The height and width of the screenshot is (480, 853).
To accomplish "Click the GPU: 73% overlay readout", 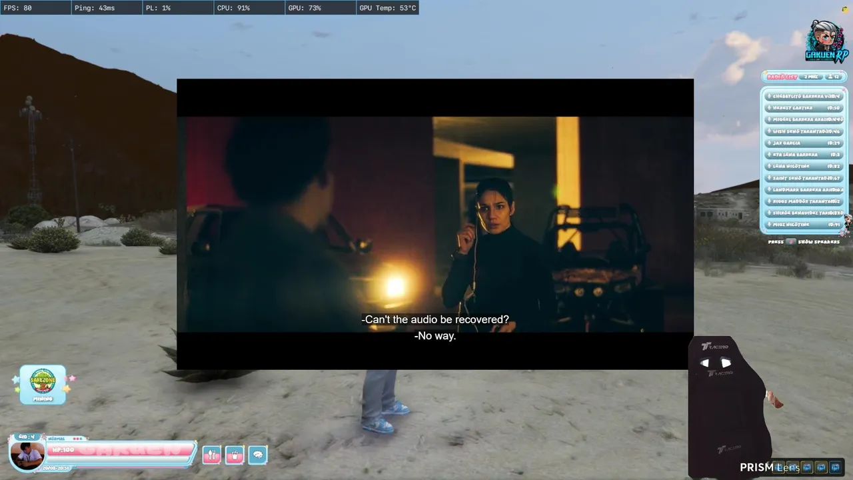I will pos(321,8).
